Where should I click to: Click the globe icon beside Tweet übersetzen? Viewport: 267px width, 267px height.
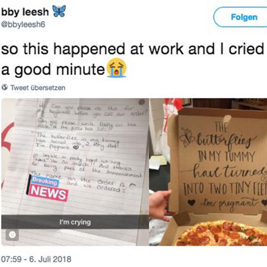pyautogui.click(x=4, y=87)
